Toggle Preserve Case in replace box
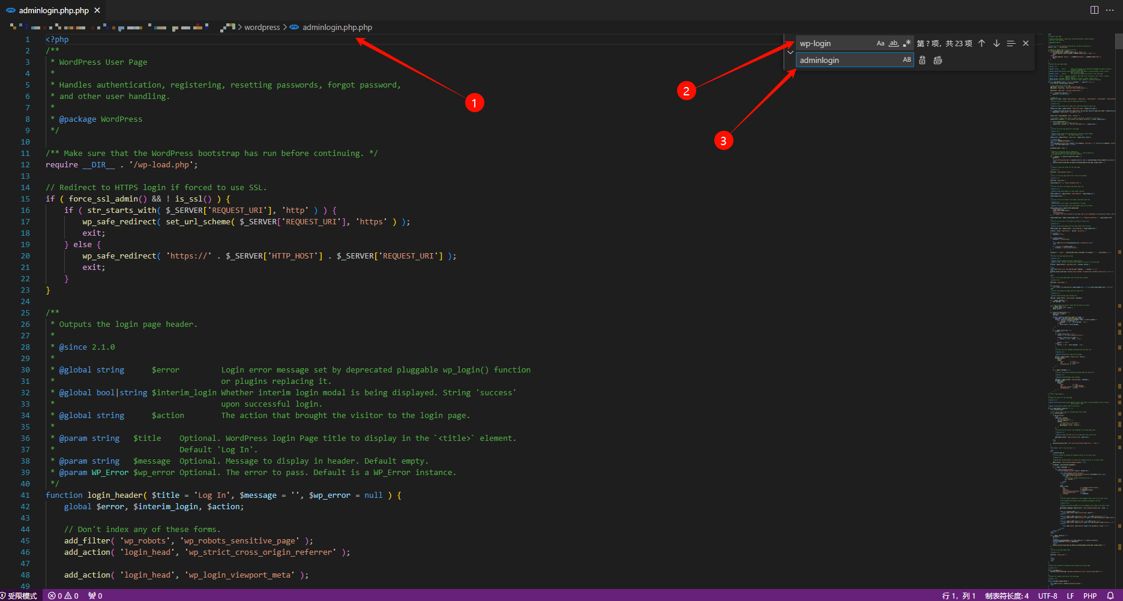Viewport: 1123px width, 601px height. [907, 60]
